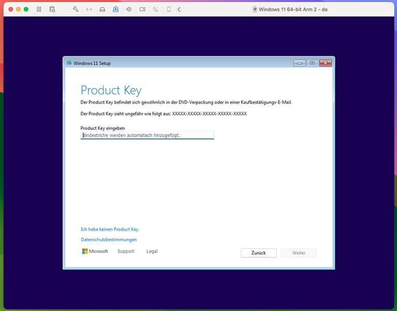397x311 pixels.
Task: Open virtual machine settings wrench icon
Action: click(x=76, y=9)
